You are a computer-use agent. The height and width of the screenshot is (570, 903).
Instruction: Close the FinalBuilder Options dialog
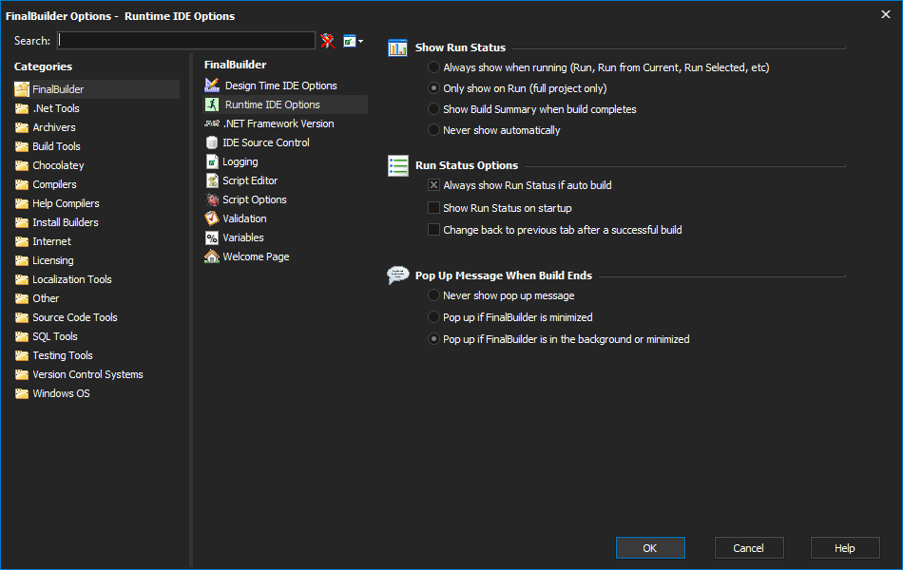886,14
